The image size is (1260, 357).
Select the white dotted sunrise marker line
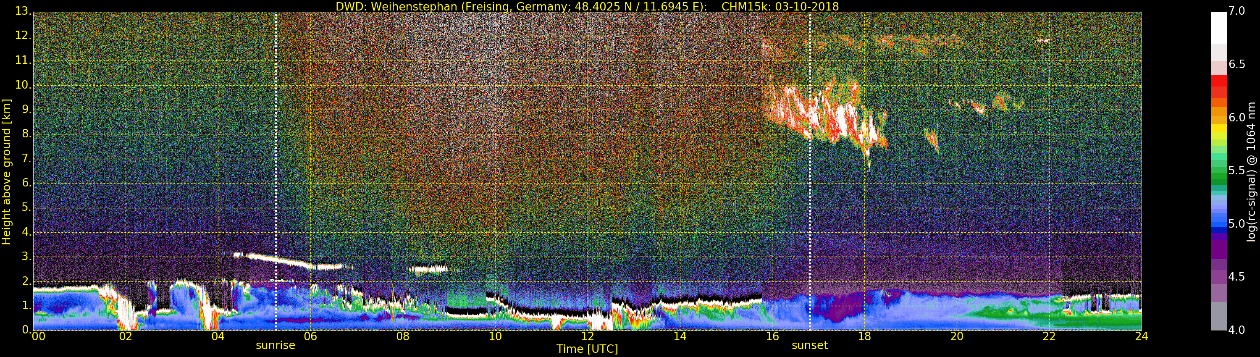tap(276, 171)
